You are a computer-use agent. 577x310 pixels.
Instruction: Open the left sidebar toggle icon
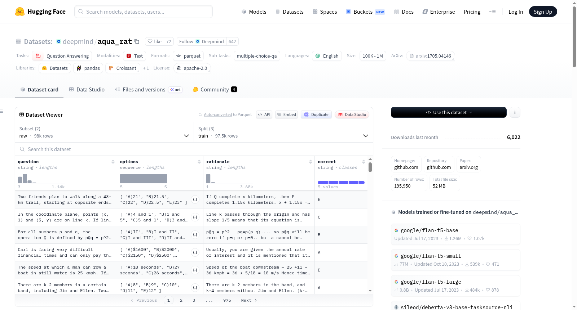click(x=2, y=112)
